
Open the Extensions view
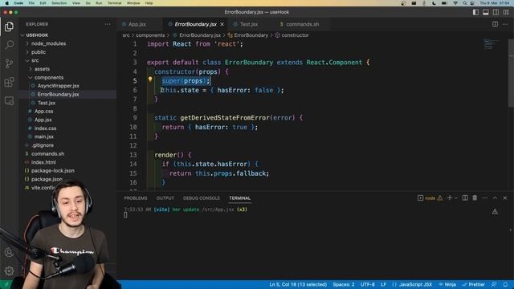click(x=9, y=82)
